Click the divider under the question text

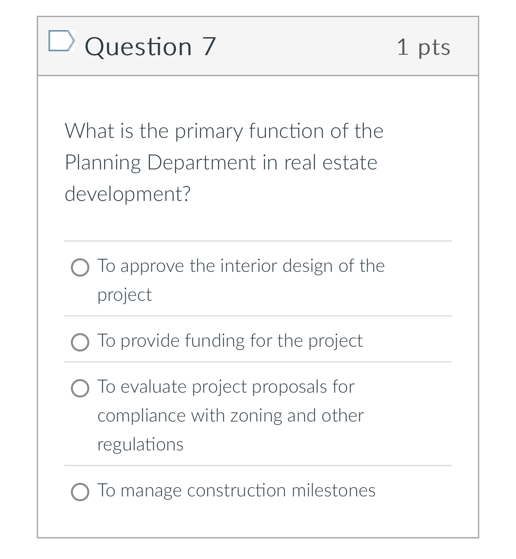click(x=257, y=240)
